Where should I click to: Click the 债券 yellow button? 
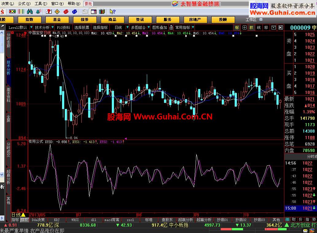[x=85, y=20]
